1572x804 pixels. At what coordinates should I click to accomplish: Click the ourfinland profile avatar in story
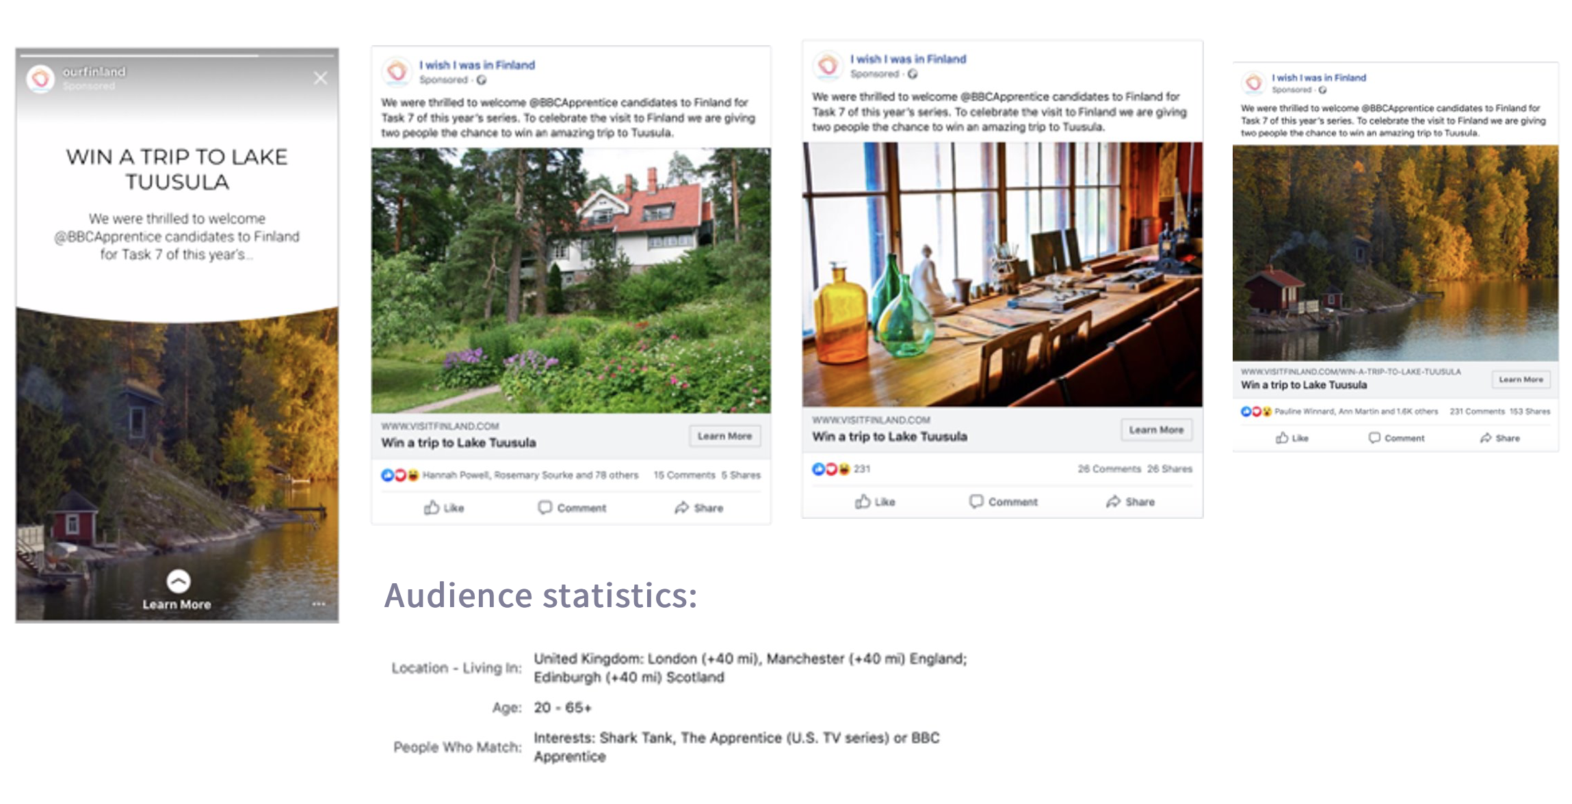(x=40, y=79)
